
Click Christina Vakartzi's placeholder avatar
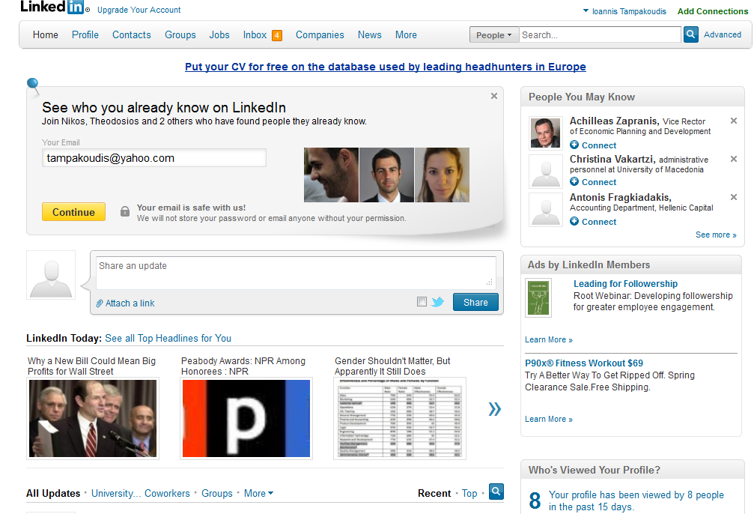(545, 172)
